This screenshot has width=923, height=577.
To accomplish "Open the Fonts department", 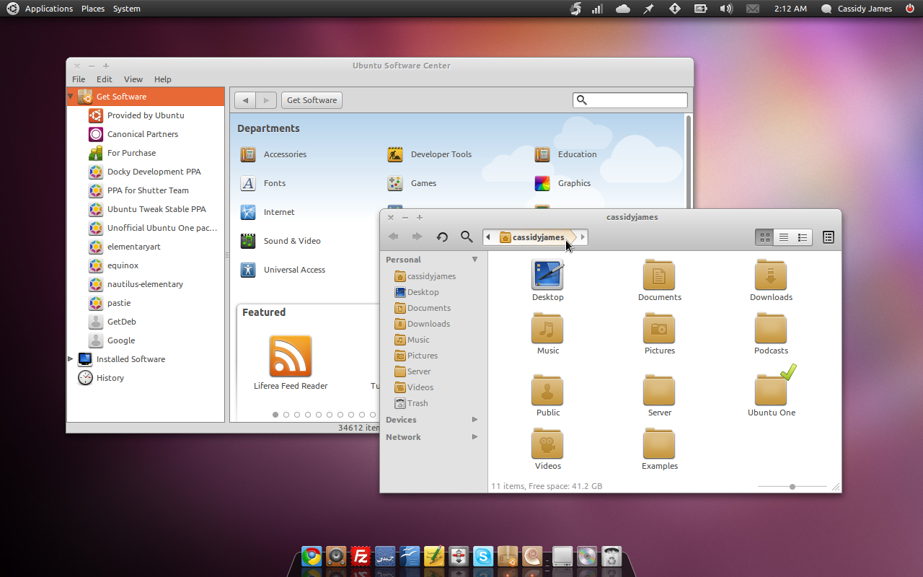I will coord(263,183).
